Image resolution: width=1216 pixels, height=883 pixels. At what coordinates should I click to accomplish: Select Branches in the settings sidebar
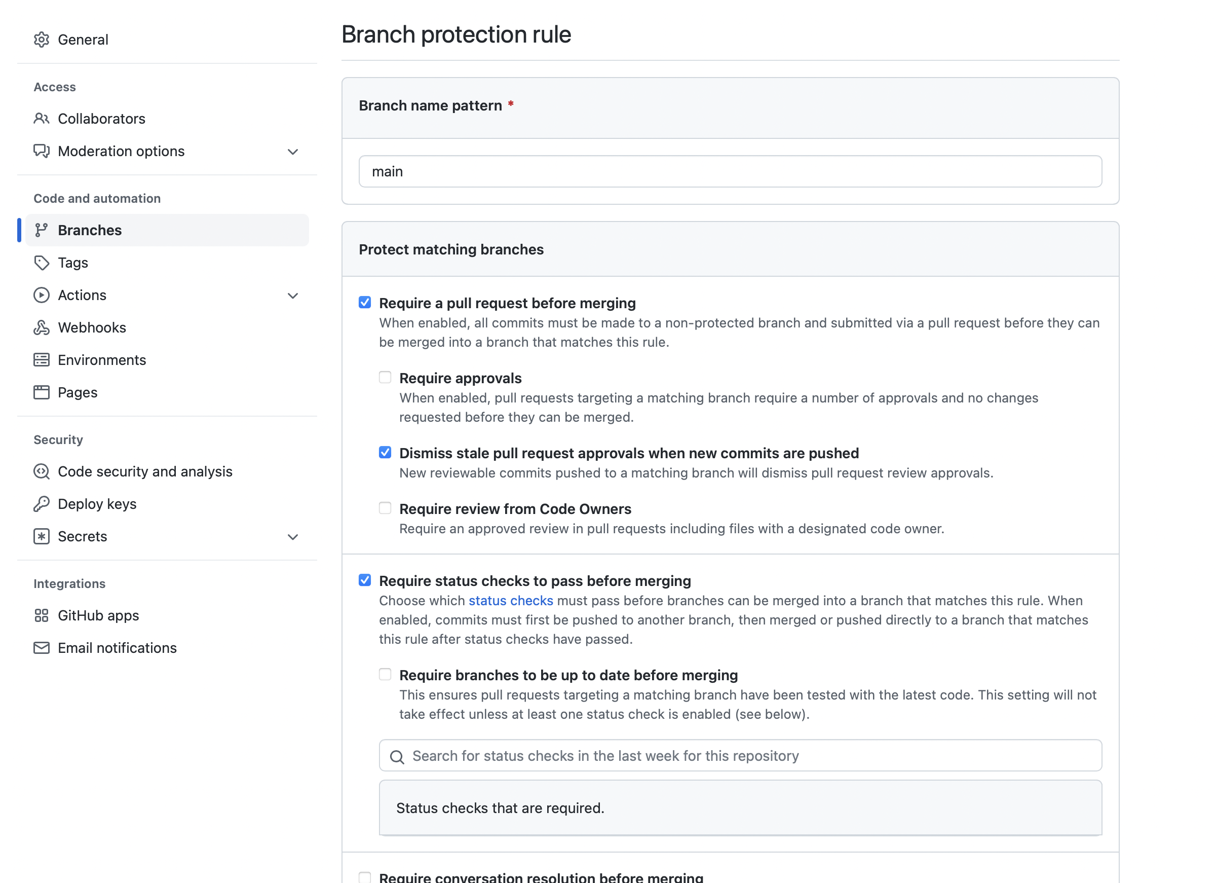(x=90, y=230)
